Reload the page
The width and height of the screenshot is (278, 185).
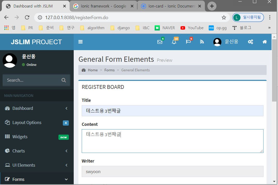point(27,17)
